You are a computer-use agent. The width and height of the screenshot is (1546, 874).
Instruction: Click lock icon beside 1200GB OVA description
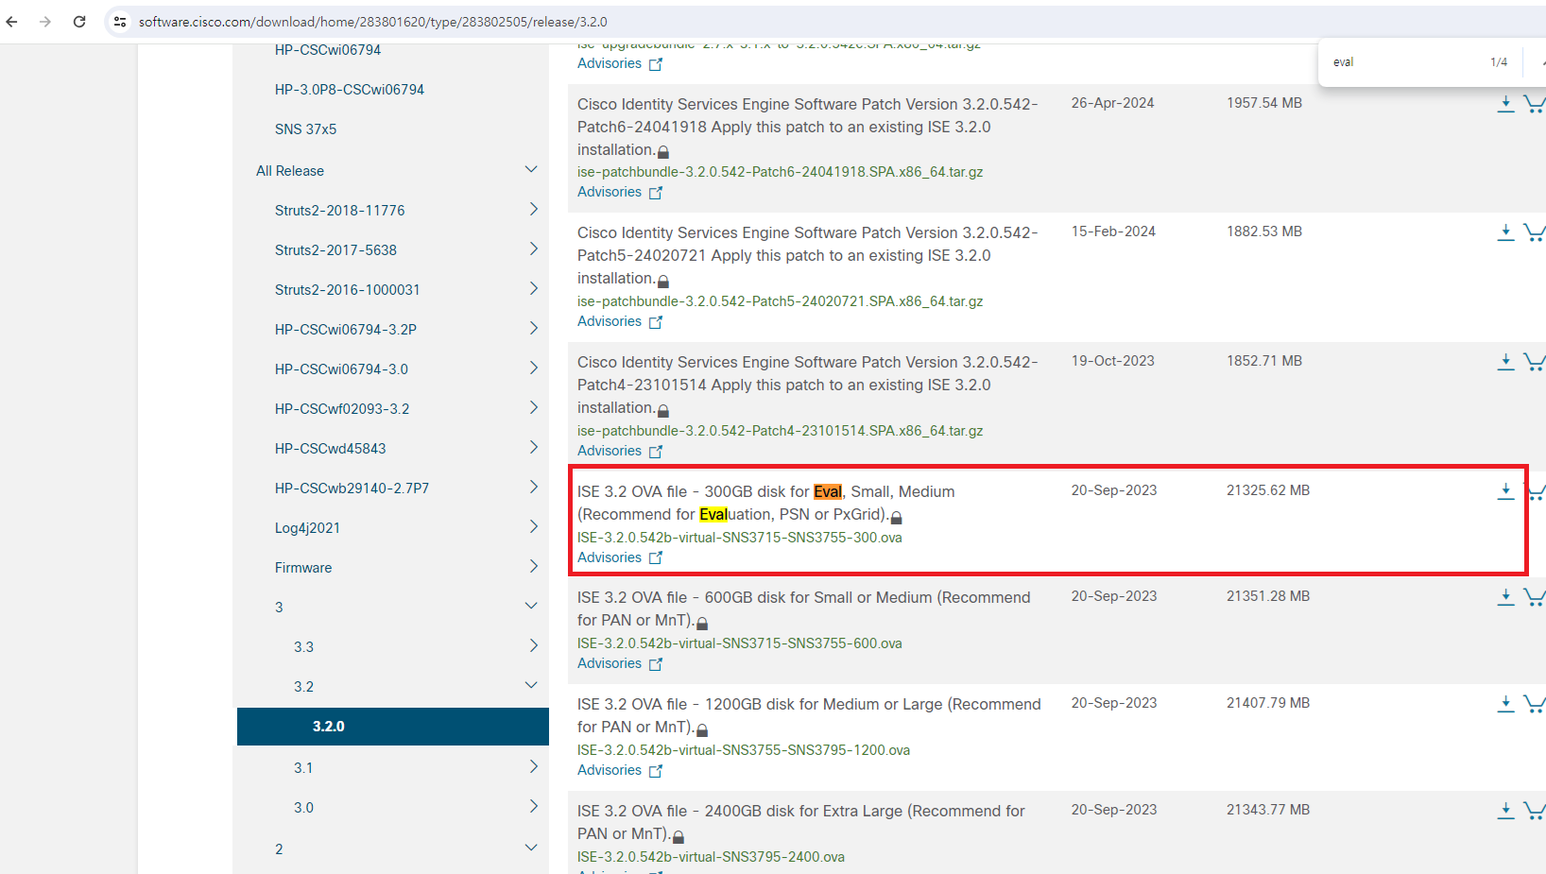[x=702, y=729]
